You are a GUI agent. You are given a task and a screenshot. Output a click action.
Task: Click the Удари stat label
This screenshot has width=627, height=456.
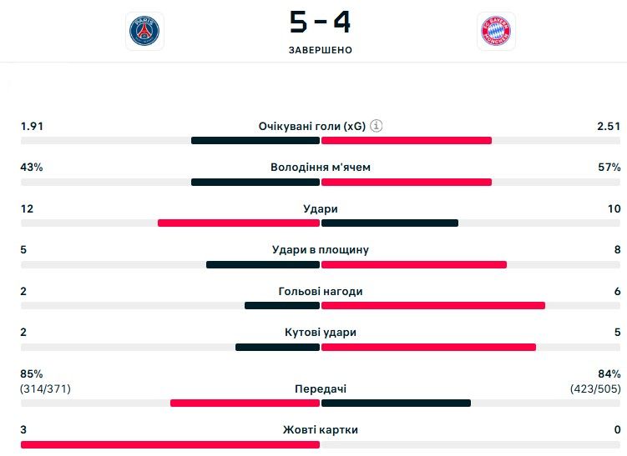(321, 209)
